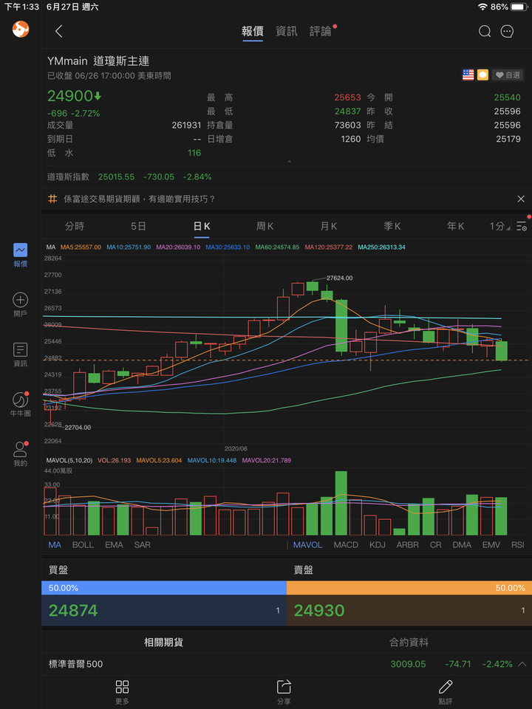Select the 季K chart tab

click(392, 226)
